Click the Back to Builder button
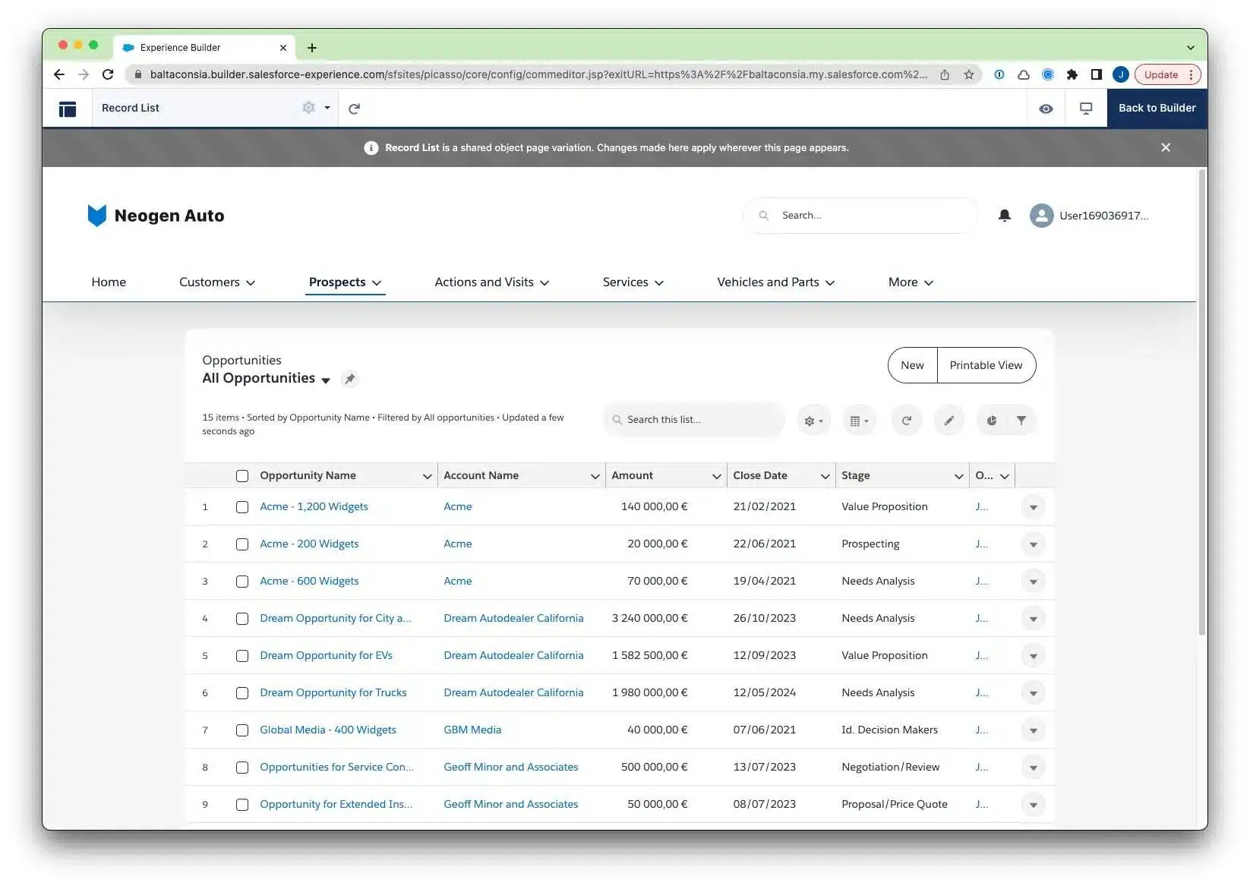 (x=1157, y=108)
